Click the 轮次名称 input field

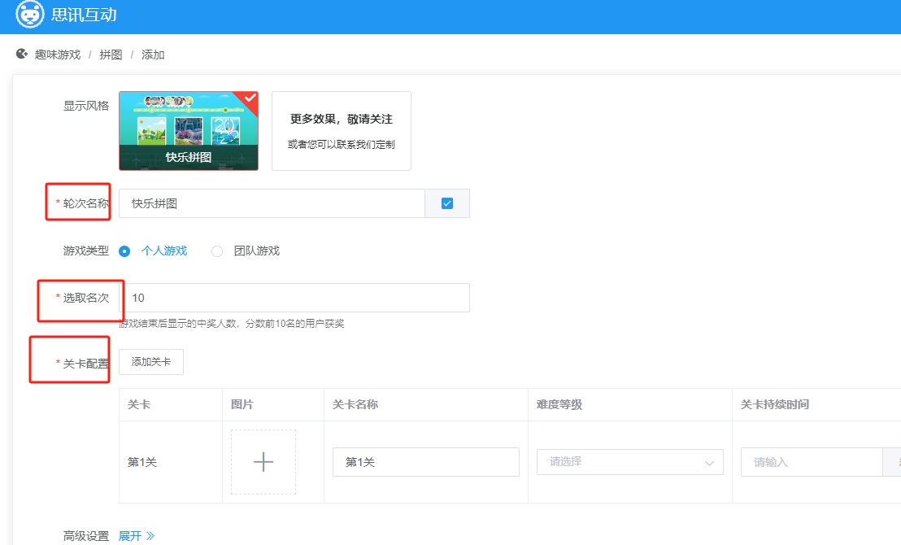click(x=272, y=203)
